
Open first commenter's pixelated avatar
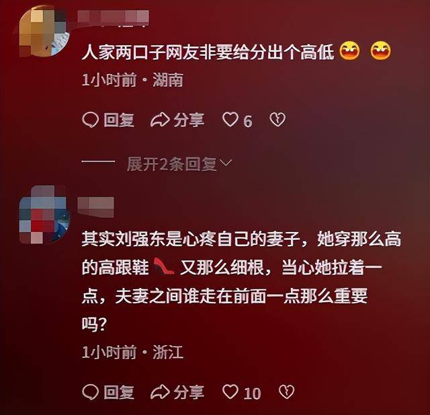(44, 32)
